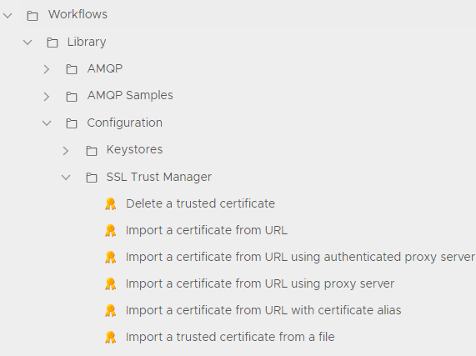Collapse the Configuration folder chevron

[47, 123]
